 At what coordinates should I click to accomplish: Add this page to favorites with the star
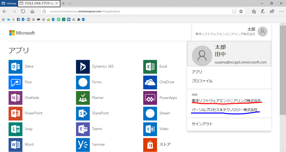[x=241, y=11]
